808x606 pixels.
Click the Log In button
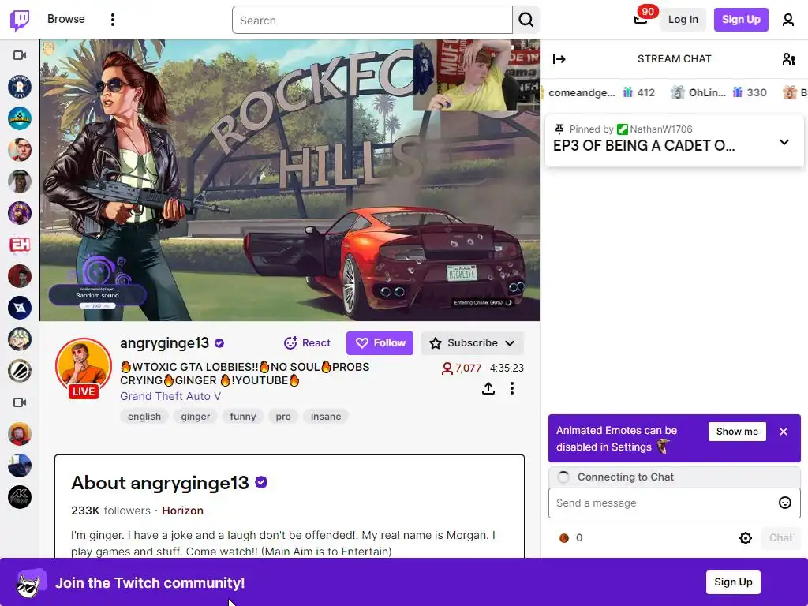coord(683,20)
